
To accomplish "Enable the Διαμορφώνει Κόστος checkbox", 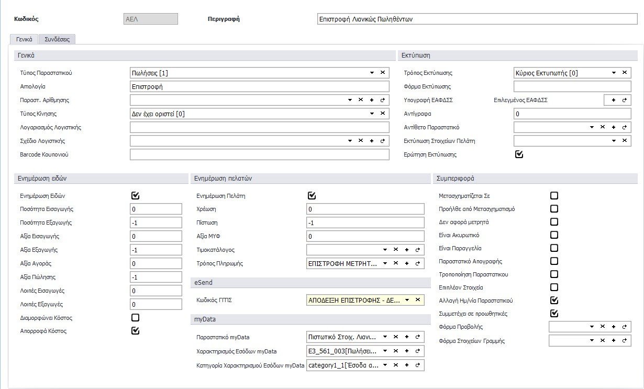I will [136, 317].
